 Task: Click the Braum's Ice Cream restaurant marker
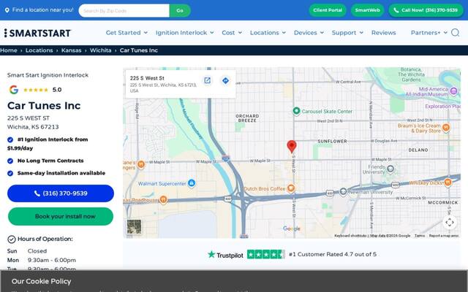coord(446,128)
